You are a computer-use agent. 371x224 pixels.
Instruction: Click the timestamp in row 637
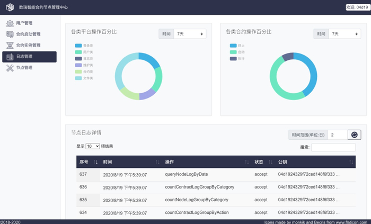point(125,175)
